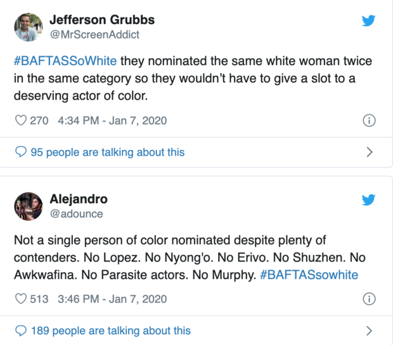Open Jefferson Grubbs profile picture

28,28
